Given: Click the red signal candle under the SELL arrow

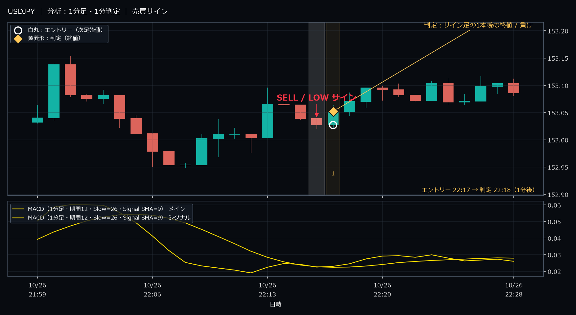Looking at the screenshot, I should 317,122.
